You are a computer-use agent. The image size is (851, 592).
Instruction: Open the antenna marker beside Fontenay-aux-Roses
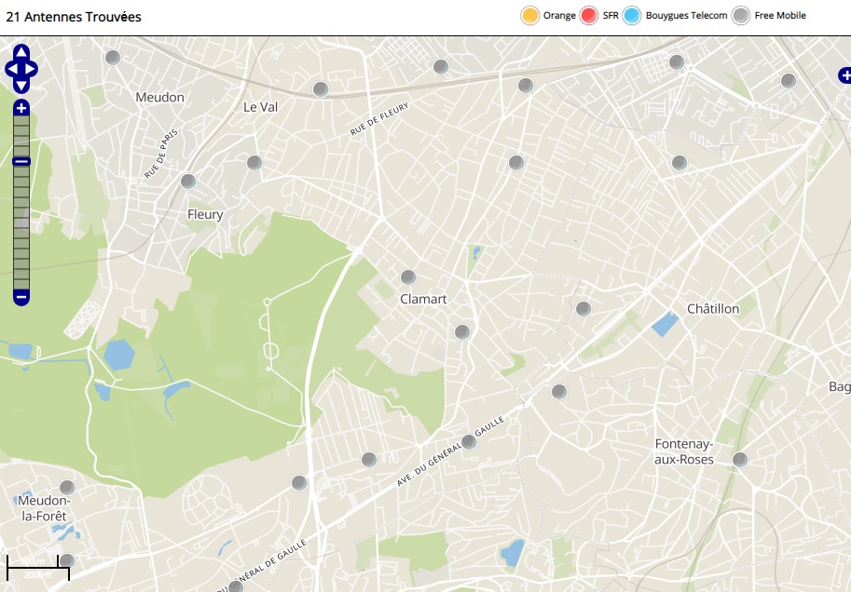click(x=740, y=460)
